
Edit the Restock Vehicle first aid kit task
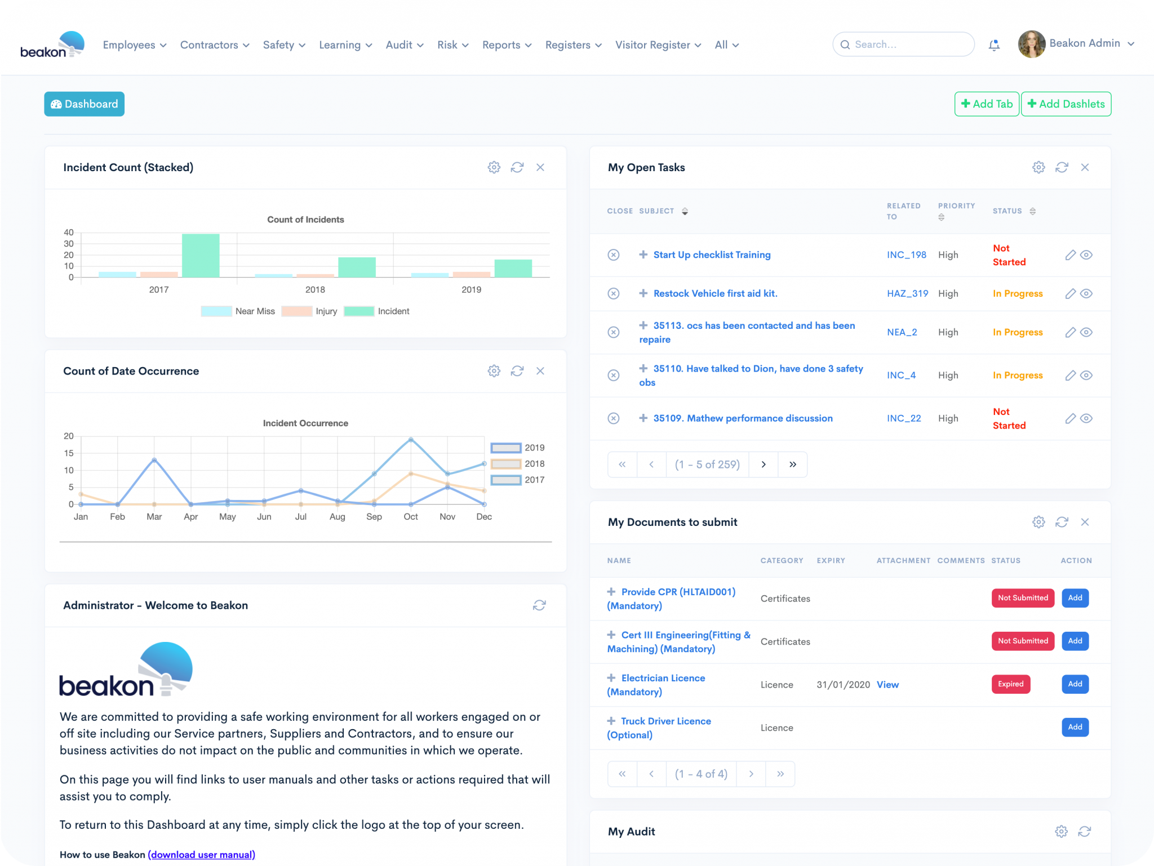pos(1070,293)
